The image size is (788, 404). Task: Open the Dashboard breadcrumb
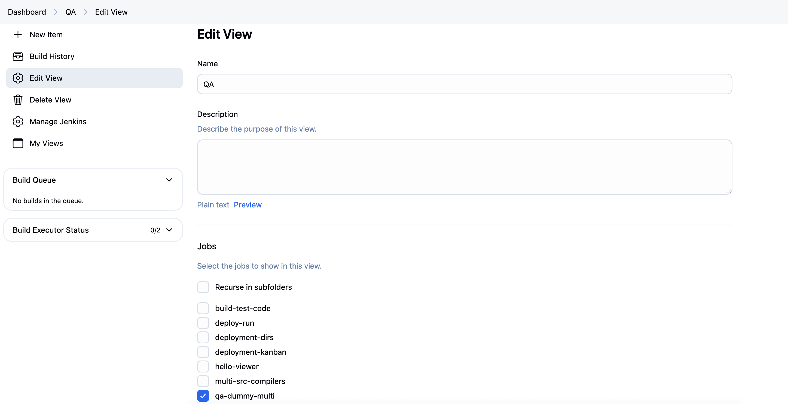pyautogui.click(x=27, y=12)
